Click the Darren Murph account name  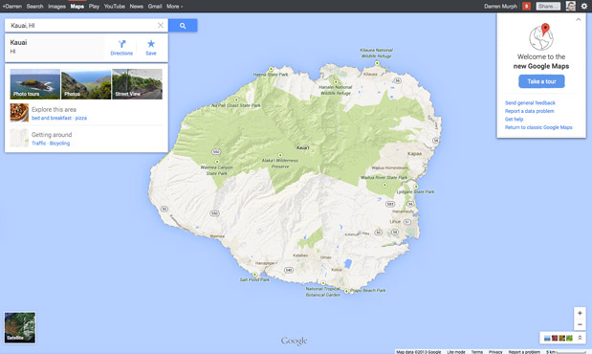(x=500, y=6)
